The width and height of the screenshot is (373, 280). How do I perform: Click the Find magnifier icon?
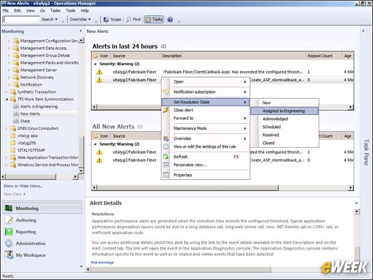(x=129, y=19)
